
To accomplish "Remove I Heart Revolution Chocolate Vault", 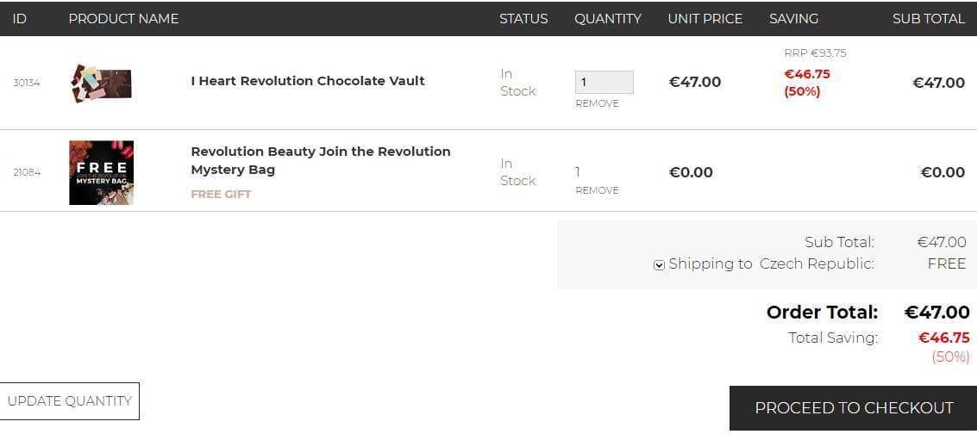I will point(597,103).
